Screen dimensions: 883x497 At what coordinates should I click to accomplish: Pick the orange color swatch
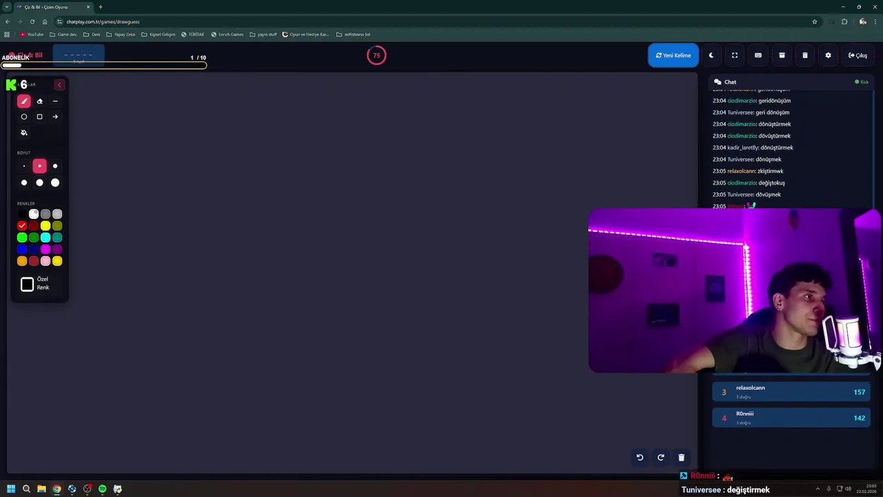pos(22,261)
